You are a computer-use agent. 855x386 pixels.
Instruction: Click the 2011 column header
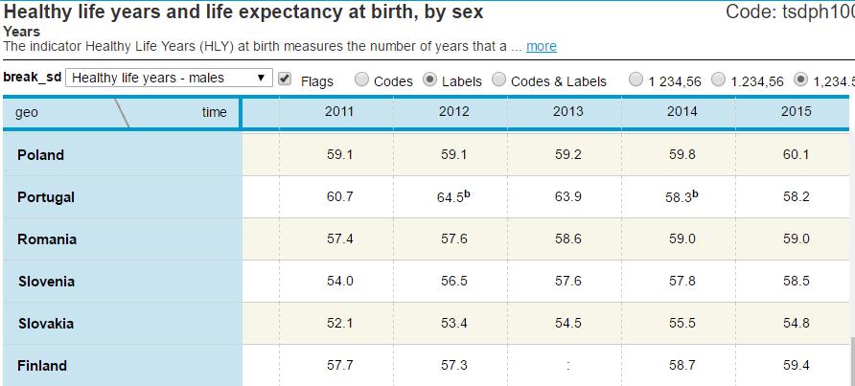click(339, 112)
